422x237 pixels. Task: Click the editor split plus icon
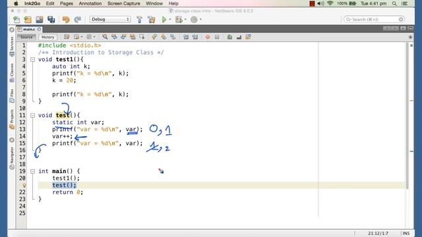pyautogui.click(x=410, y=37)
